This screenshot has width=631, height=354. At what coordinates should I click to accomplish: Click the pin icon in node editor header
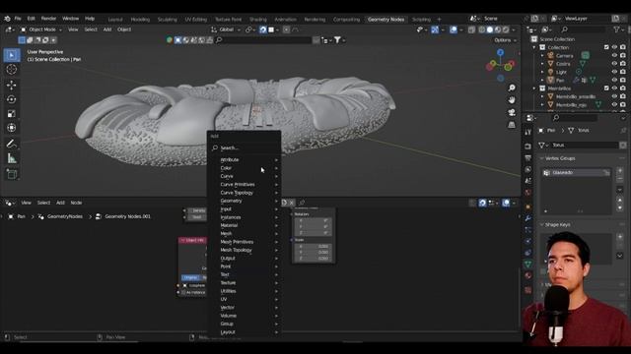tap(302, 203)
